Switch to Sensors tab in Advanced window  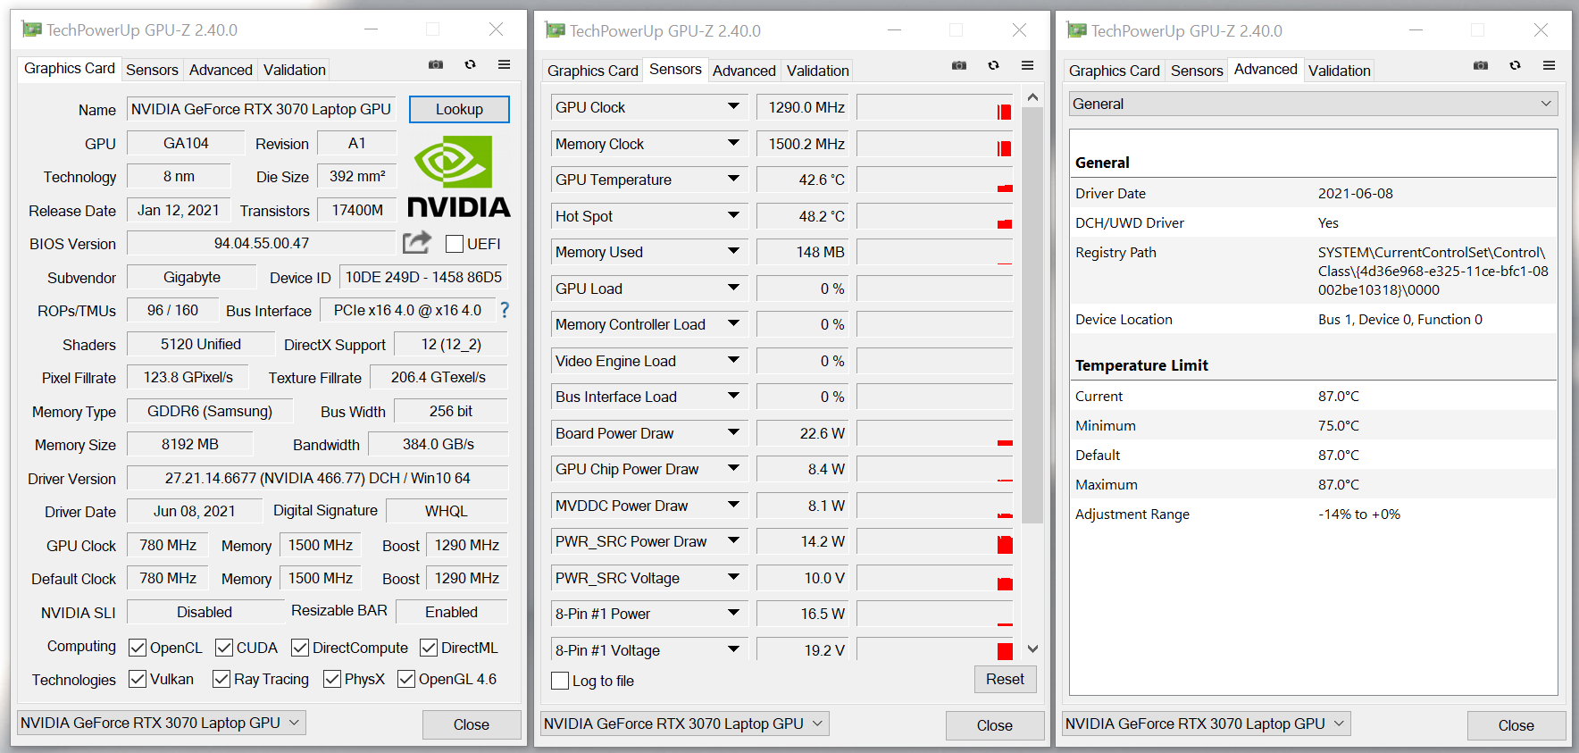pyautogui.click(x=1197, y=71)
